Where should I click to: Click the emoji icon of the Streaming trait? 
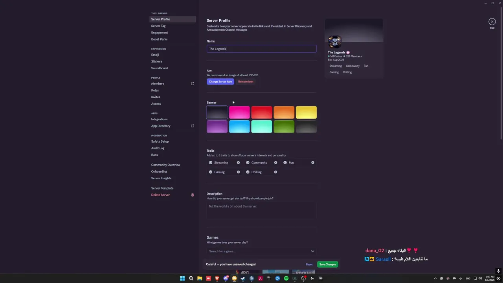click(211, 162)
